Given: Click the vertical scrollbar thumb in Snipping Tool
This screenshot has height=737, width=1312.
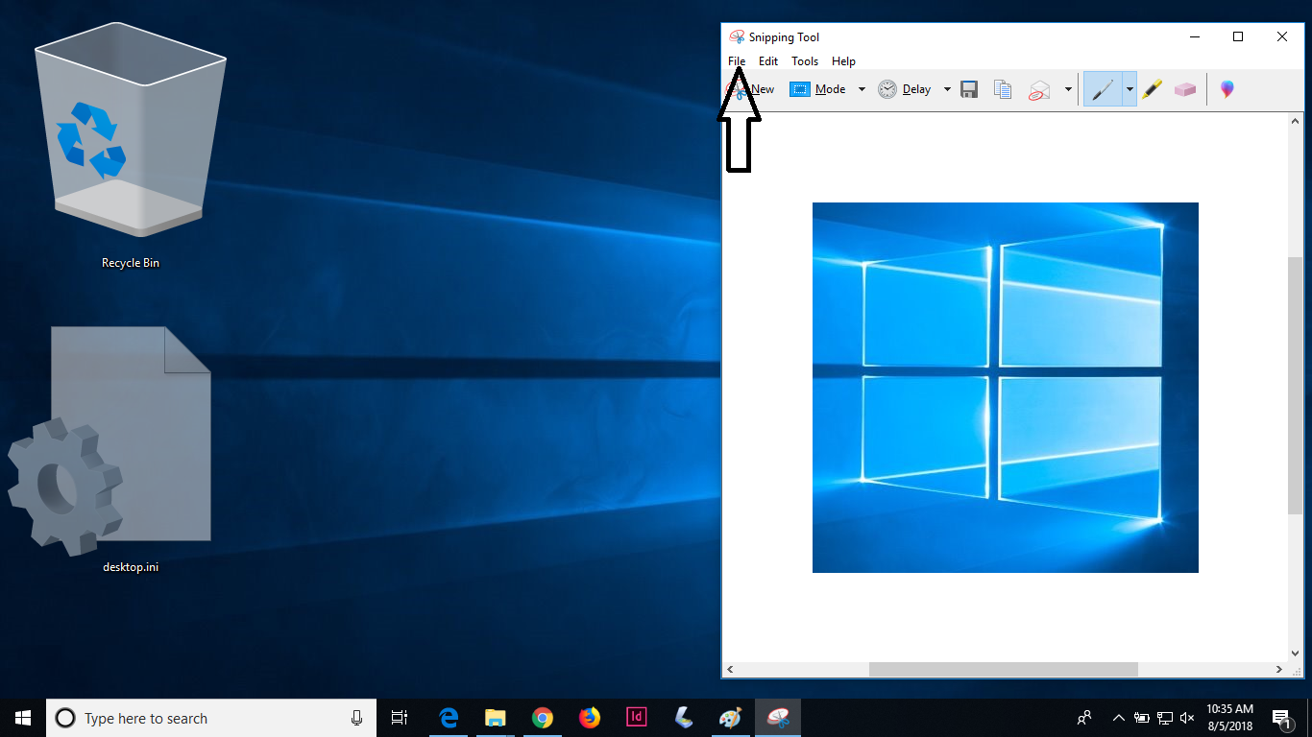Looking at the screenshot, I should point(1295,385).
